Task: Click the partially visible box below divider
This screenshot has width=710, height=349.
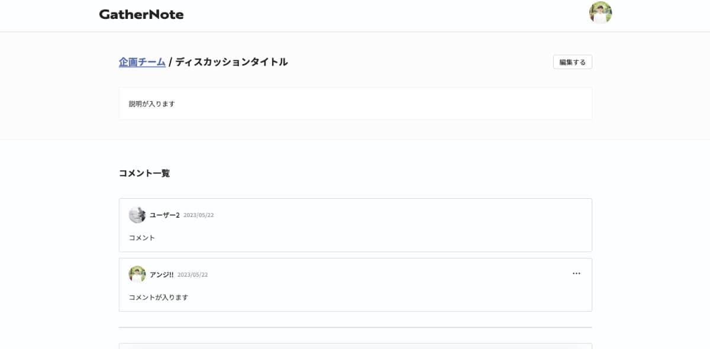Action: (355, 346)
